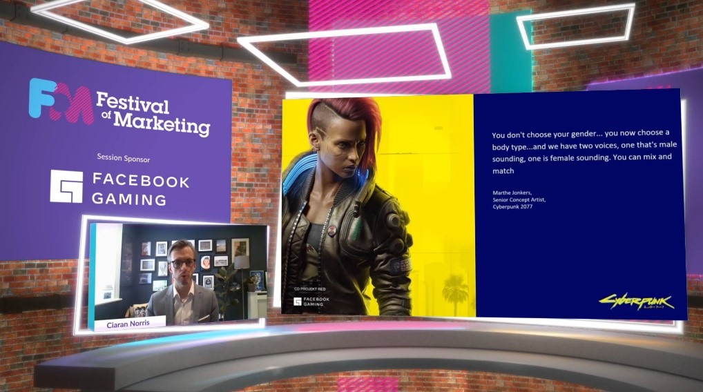Image resolution: width=703 pixels, height=392 pixels.
Task: Click the 'FACEBOOK GAMING' sponsor text
Action: pos(141,190)
